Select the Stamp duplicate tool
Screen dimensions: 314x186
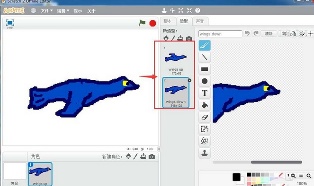(x=205, y=153)
